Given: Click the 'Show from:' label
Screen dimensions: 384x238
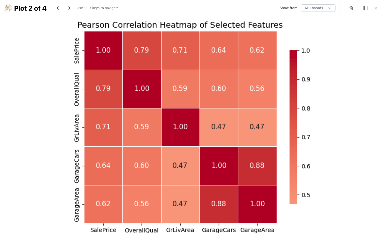Looking at the screenshot, I should pos(289,8).
